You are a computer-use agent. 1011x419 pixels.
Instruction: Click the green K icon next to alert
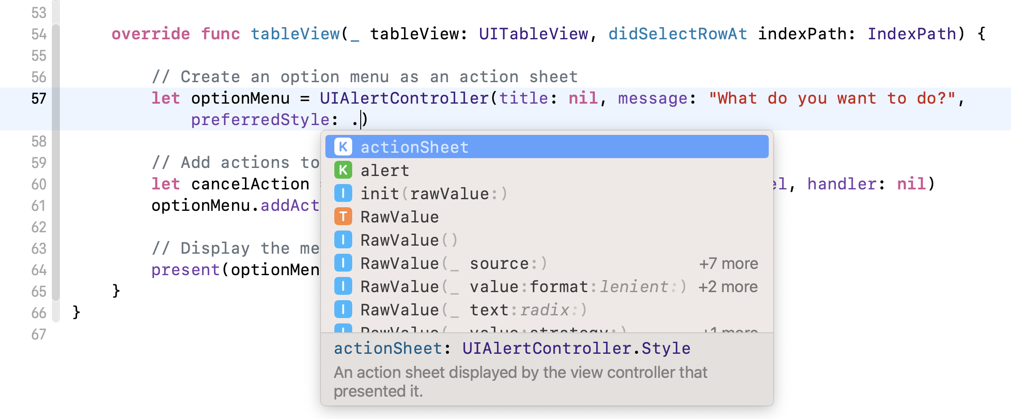pyautogui.click(x=343, y=170)
